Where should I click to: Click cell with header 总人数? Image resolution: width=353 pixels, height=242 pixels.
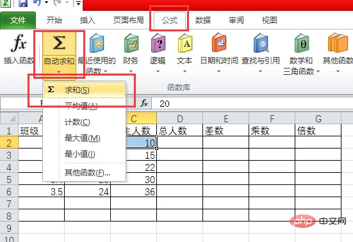(x=179, y=131)
